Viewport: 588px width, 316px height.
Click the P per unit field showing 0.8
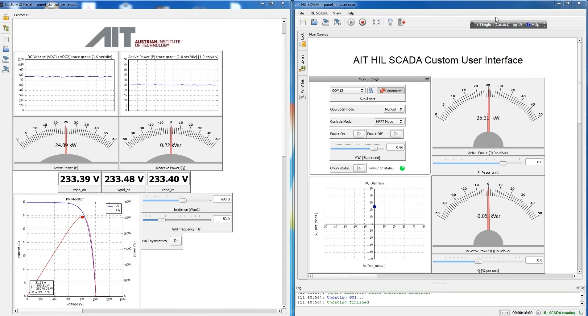tap(534, 162)
